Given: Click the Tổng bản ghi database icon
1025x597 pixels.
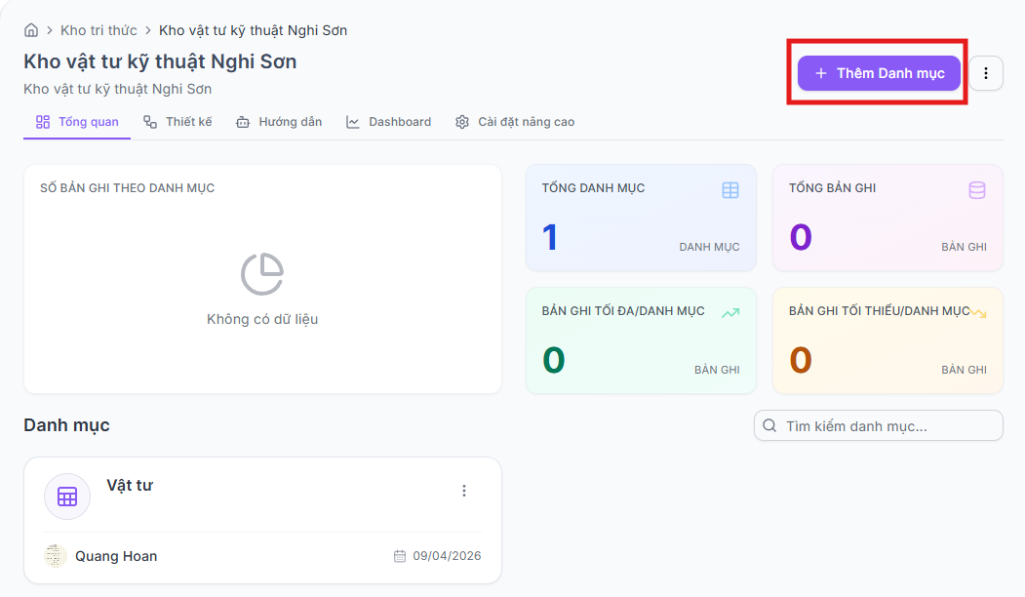Looking at the screenshot, I should tap(977, 190).
